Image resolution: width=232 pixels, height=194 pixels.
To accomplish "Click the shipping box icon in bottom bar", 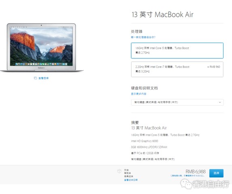I will point(119,171).
